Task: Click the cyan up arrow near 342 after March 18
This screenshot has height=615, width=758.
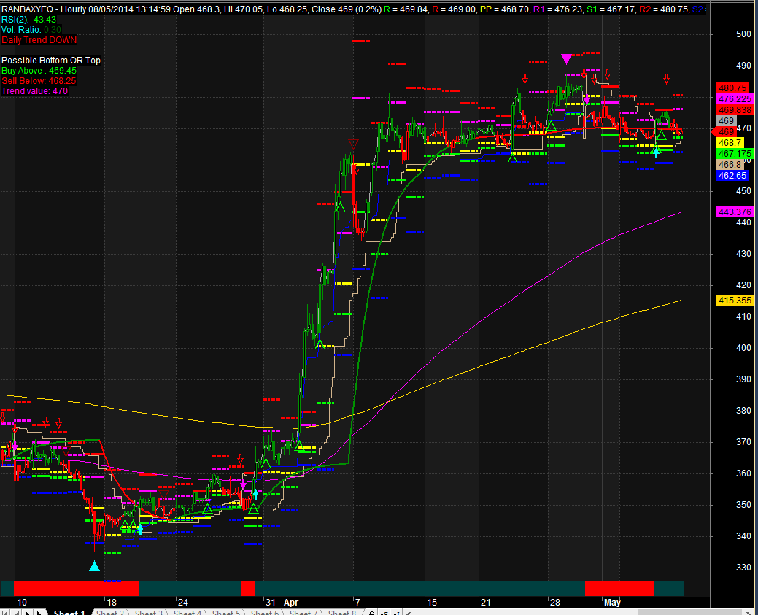Action: click(x=140, y=529)
